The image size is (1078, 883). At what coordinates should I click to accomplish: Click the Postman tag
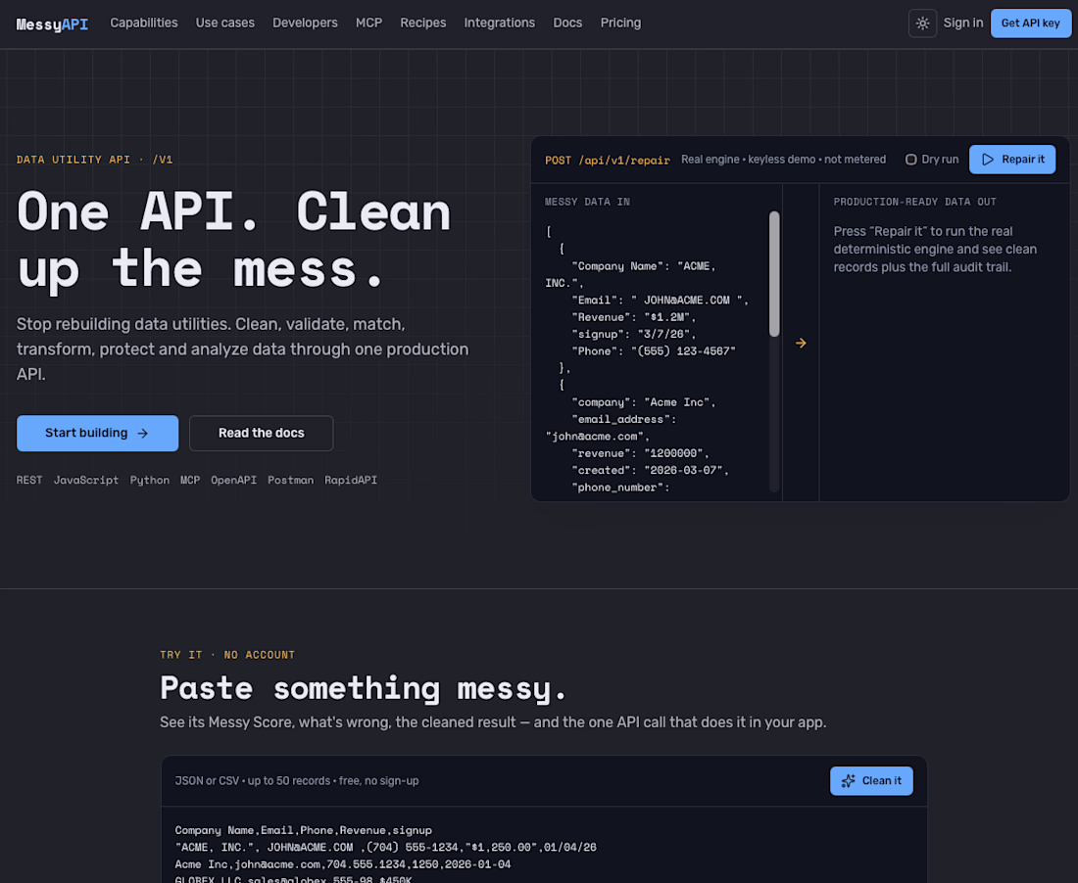291,480
